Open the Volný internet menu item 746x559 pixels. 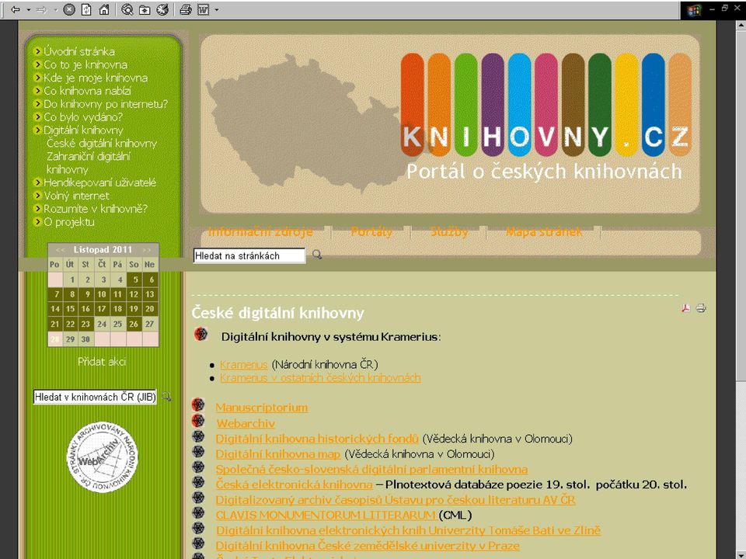coord(76,196)
